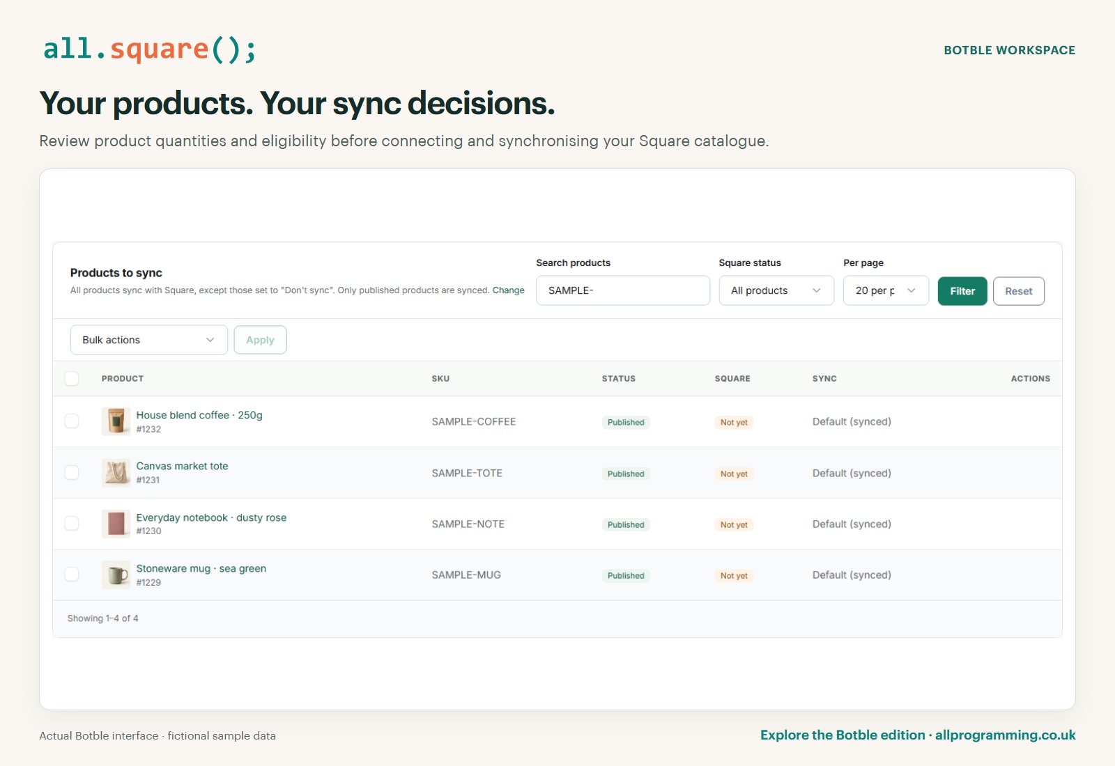Screen dimensions: 1115x766
Task: Open the Bulk actions dropdown
Action: pos(149,340)
